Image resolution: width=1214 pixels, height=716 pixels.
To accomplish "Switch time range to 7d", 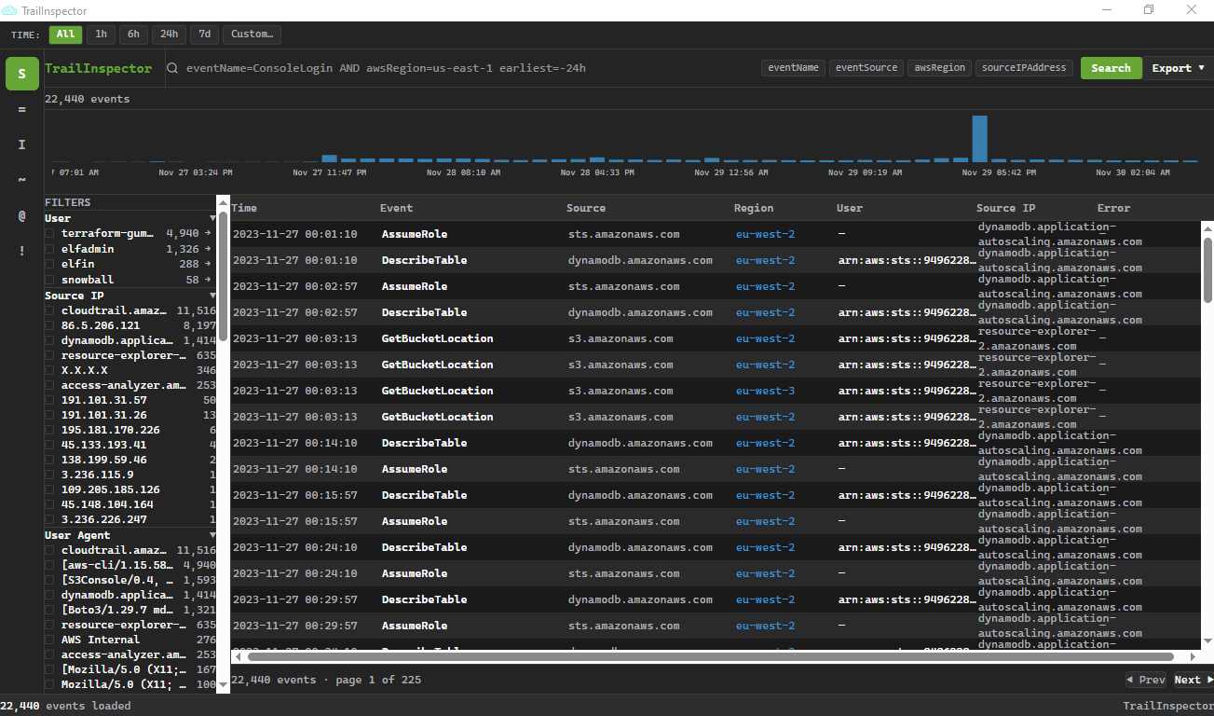I will coord(204,34).
